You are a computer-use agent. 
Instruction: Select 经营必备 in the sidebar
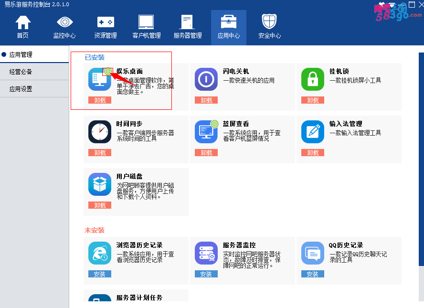34,72
